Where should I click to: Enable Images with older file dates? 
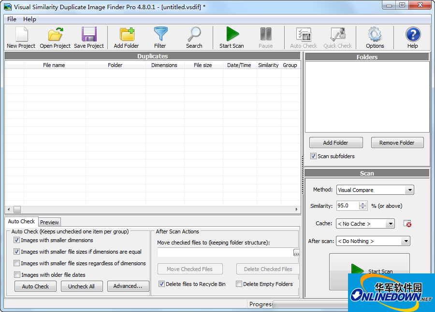point(17,275)
